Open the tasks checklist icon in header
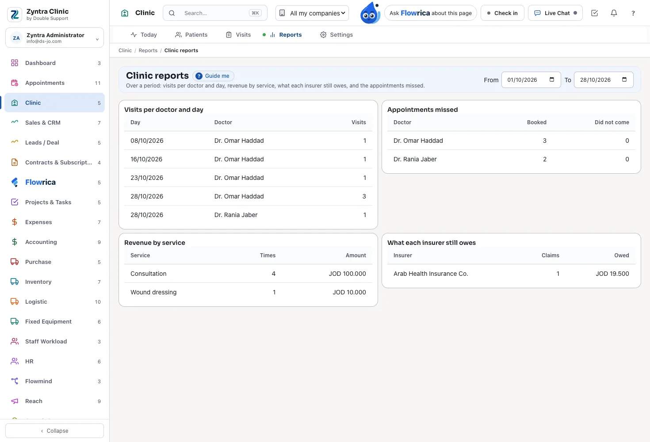Screen dimensions: 650x442 coord(594,13)
